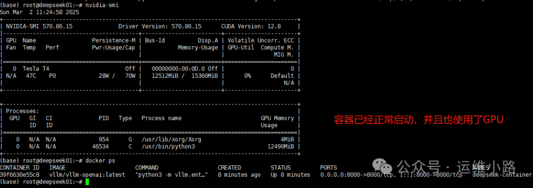This screenshot has height=188, width=533.
Task: Select the timestamp Sun Mar 2 11:24:58 2025
Action: click(x=39, y=12)
